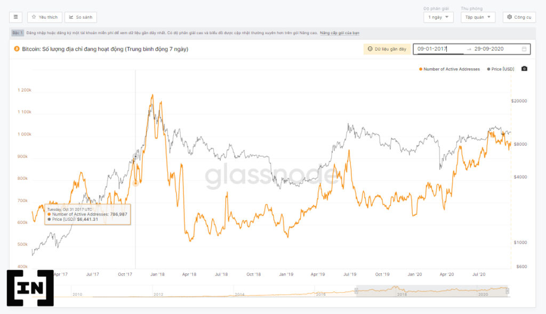Open the hamburger menu icon
Screen dimensions: 546x314
point(15,17)
